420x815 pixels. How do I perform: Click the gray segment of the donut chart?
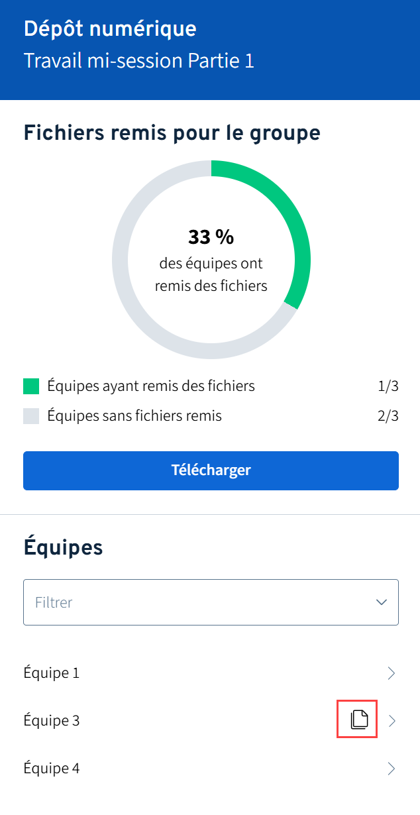click(132, 292)
